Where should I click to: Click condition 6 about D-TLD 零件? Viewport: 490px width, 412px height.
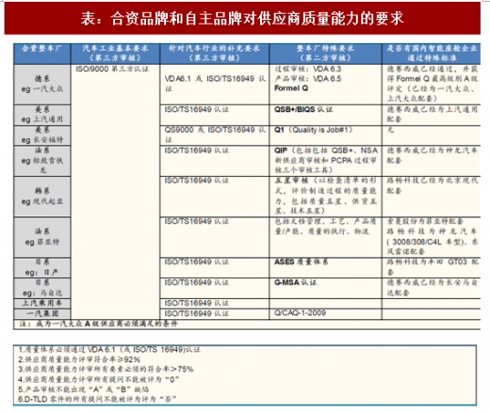(97, 399)
